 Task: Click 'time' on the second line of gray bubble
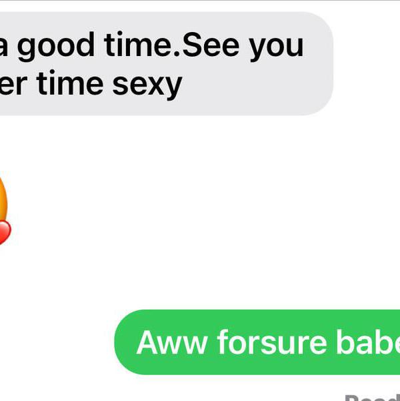[x=70, y=83]
